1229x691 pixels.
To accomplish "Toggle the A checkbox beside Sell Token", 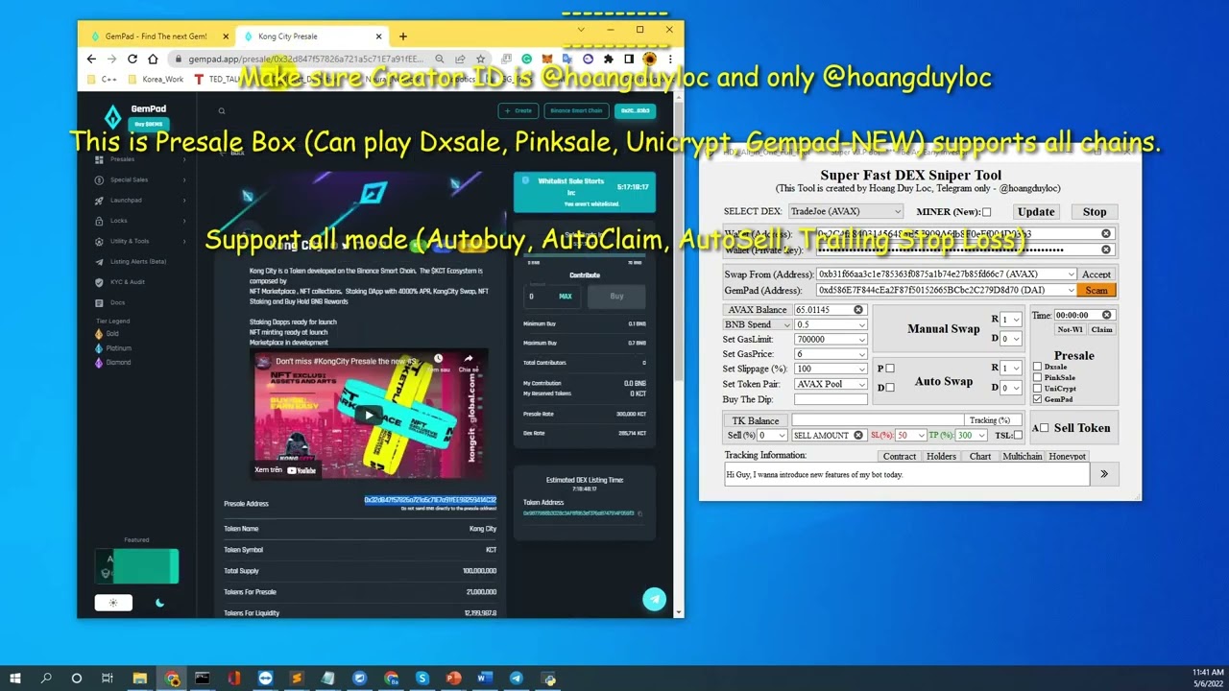I will (1044, 428).
